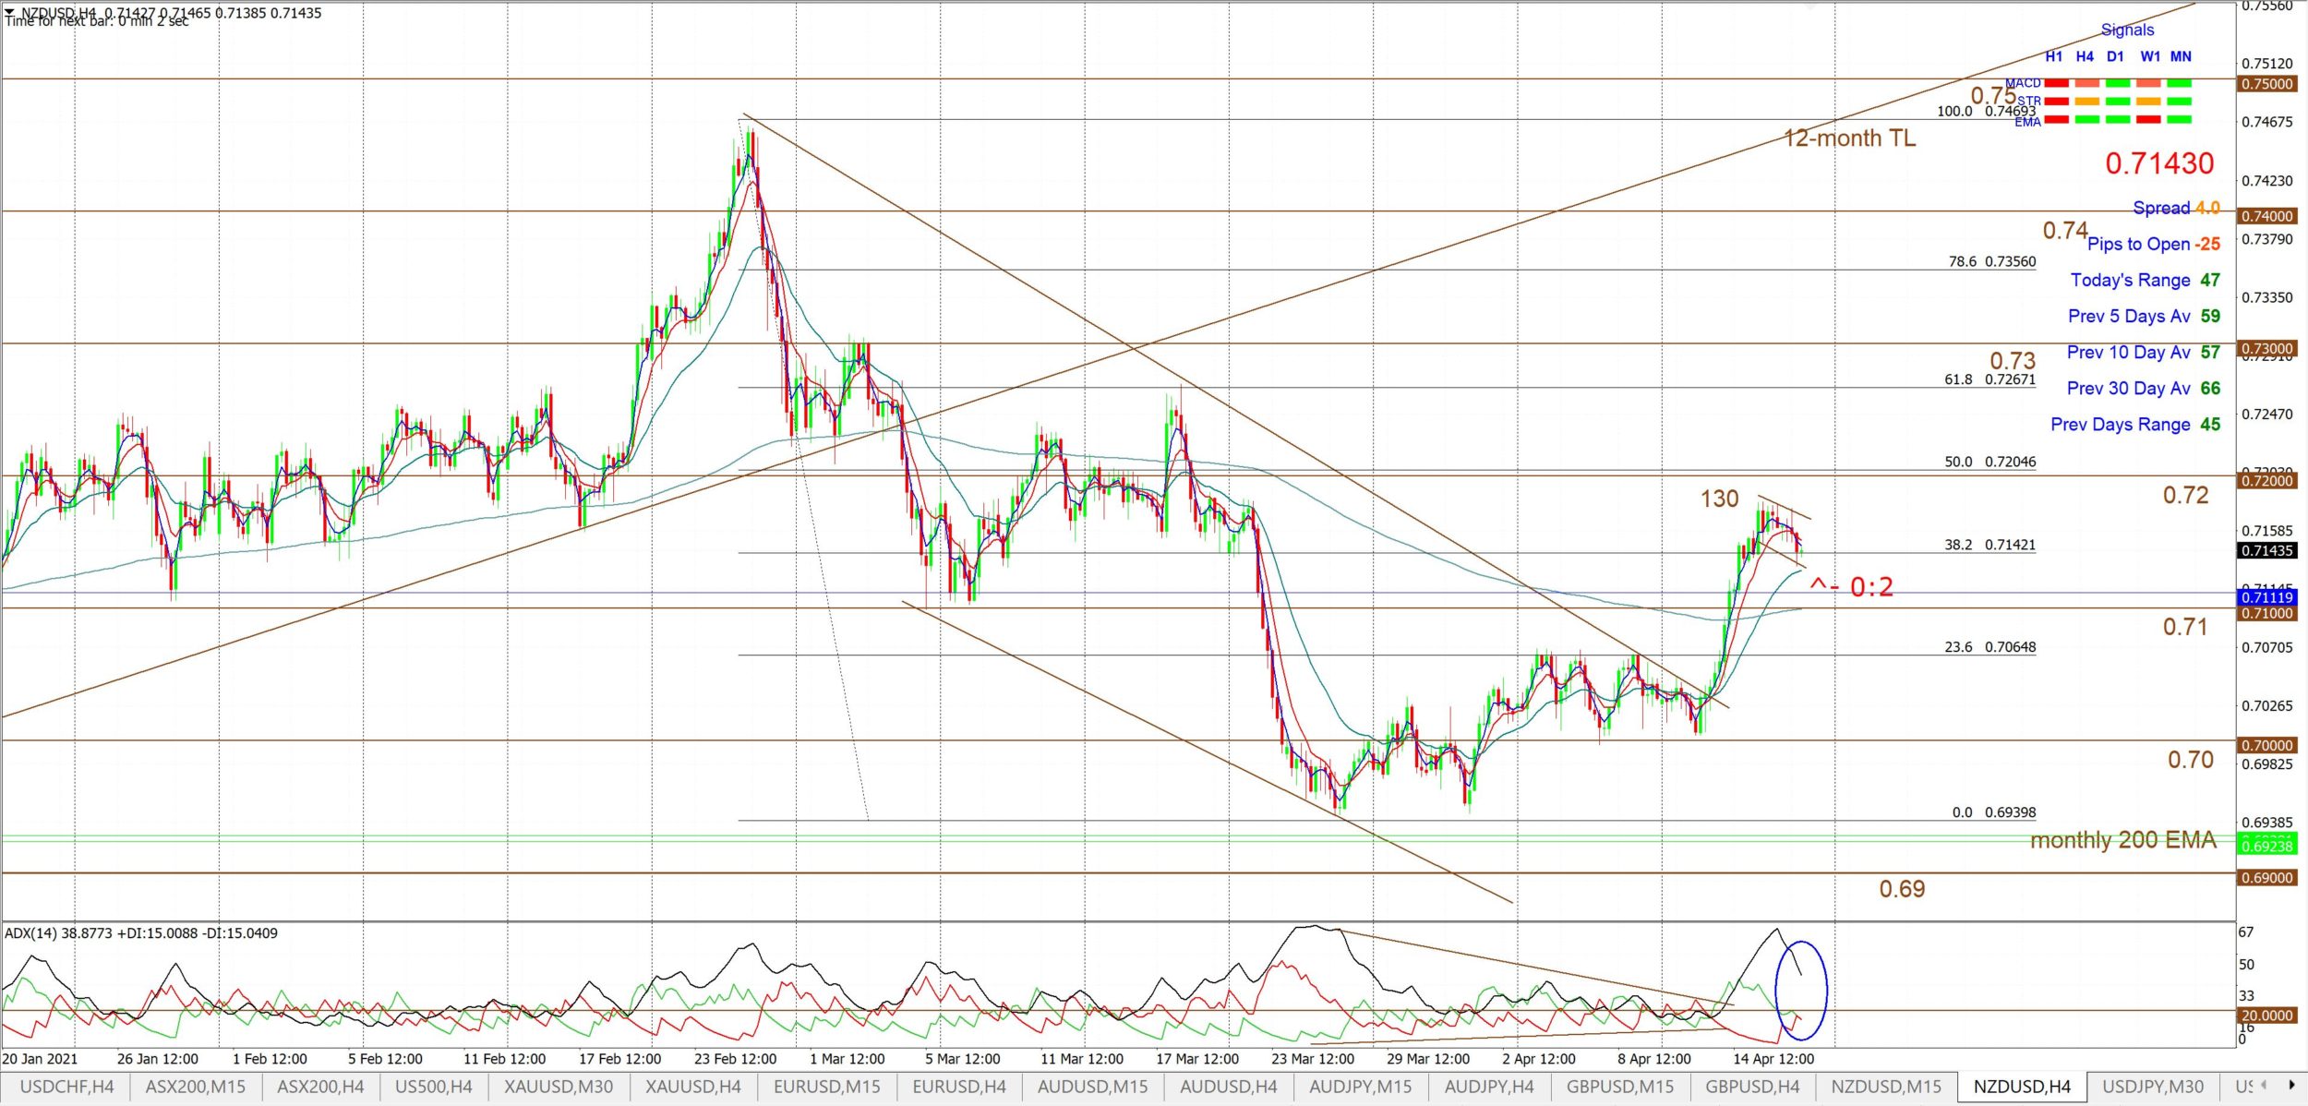The image size is (2308, 1106).
Task: Select the ASX200,H4 chart tab
Action: click(320, 1087)
